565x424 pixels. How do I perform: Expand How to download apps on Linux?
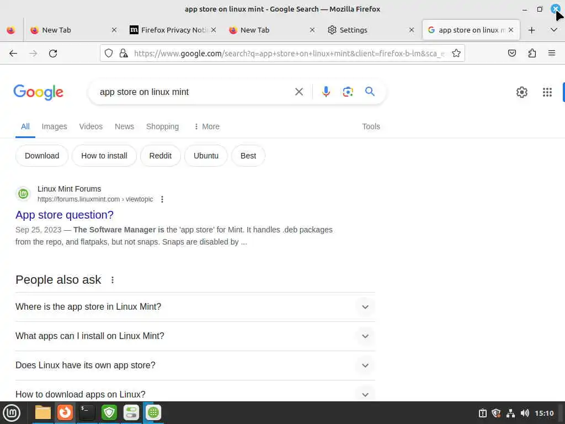[195, 393]
